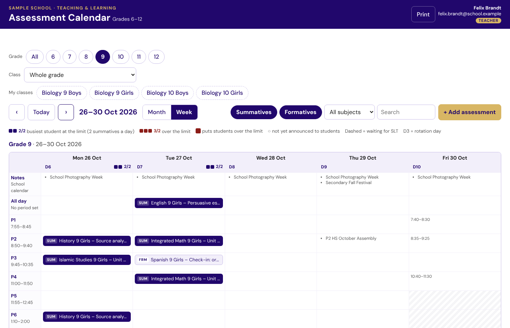The width and height of the screenshot is (510, 328).
Task: Click the TEACHER role badge
Action: [x=488, y=21]
